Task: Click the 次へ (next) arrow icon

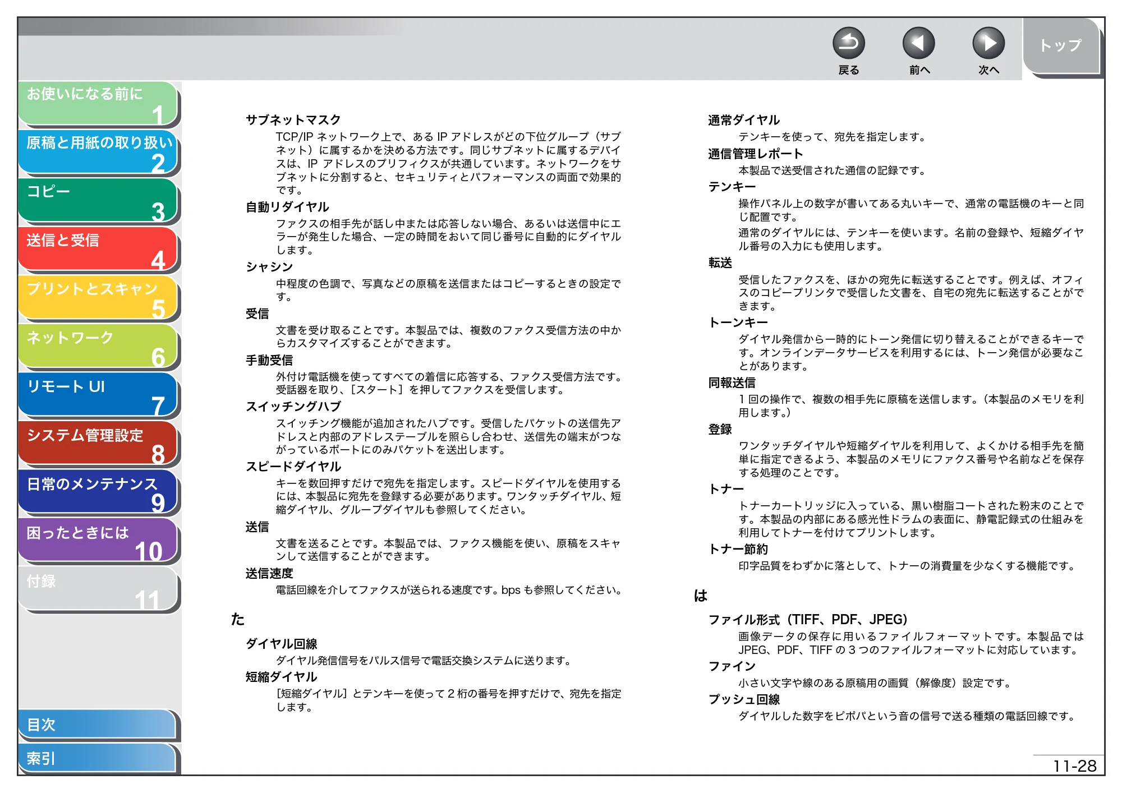Action: [988, 43]
